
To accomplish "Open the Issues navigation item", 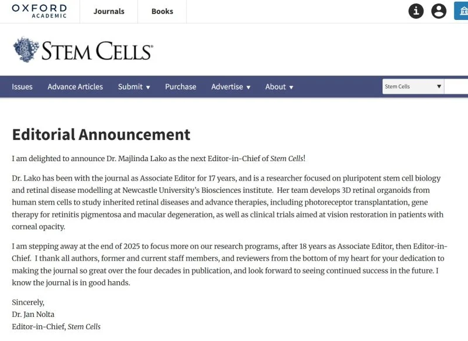I will [x=22, y=87].
